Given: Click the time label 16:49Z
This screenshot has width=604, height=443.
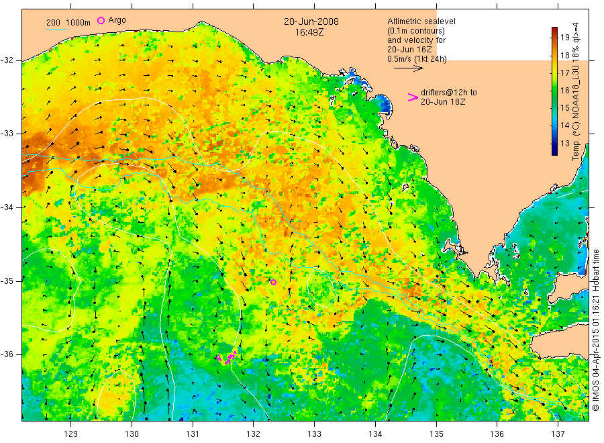Looking at the screenshot, I should click(309, 33).
